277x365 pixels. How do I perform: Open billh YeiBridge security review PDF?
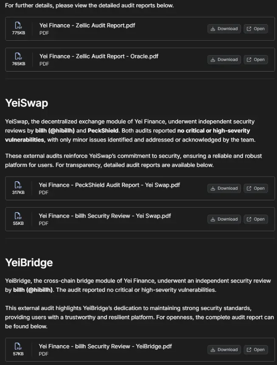pos(256,350)
